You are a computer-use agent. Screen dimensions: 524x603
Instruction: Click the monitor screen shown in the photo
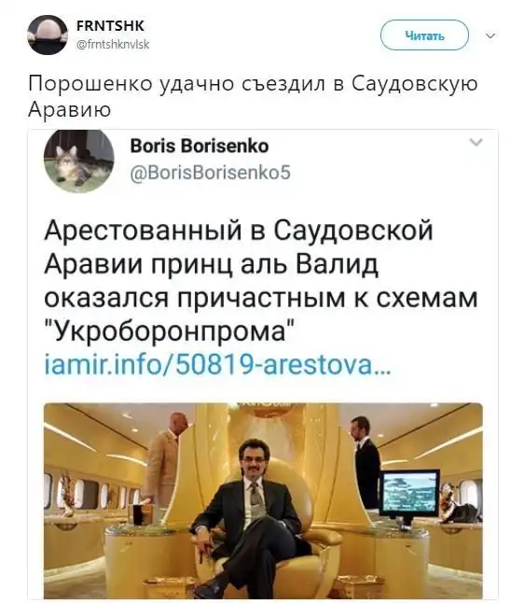[x=409, y=494]
